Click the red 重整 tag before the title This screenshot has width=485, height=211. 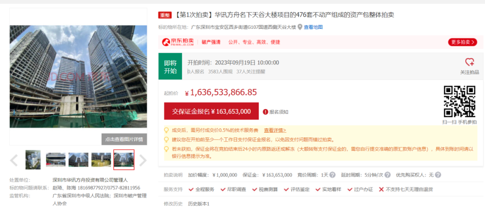click(165, 15)
